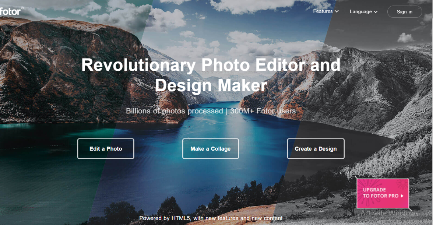
Task: Click the Sign in button
Action: click(405, 11)
